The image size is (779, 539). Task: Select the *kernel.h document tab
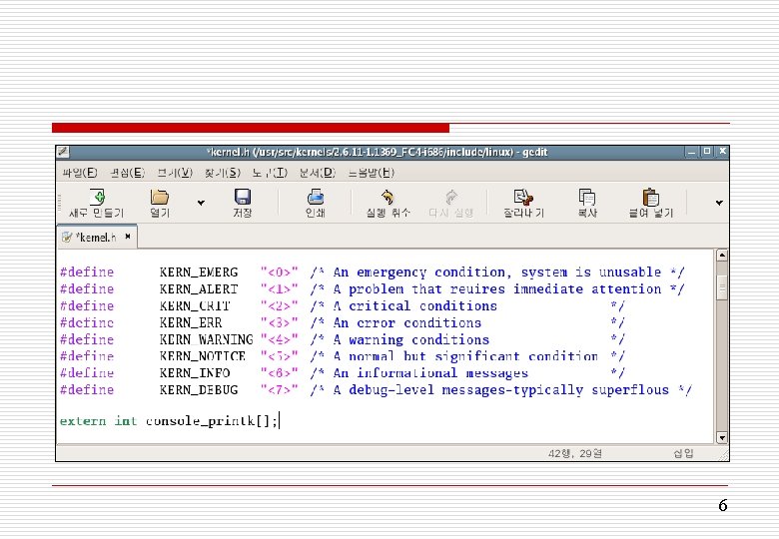coord(97,238)
